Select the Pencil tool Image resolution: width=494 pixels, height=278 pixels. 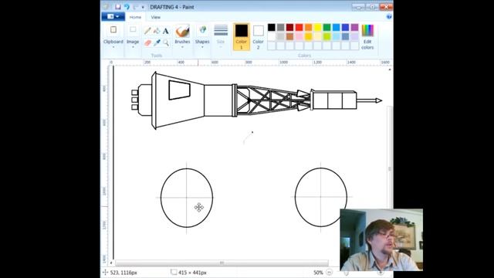pos(147,31)
